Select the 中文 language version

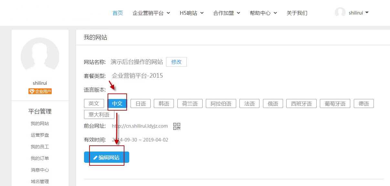point(117,103)
